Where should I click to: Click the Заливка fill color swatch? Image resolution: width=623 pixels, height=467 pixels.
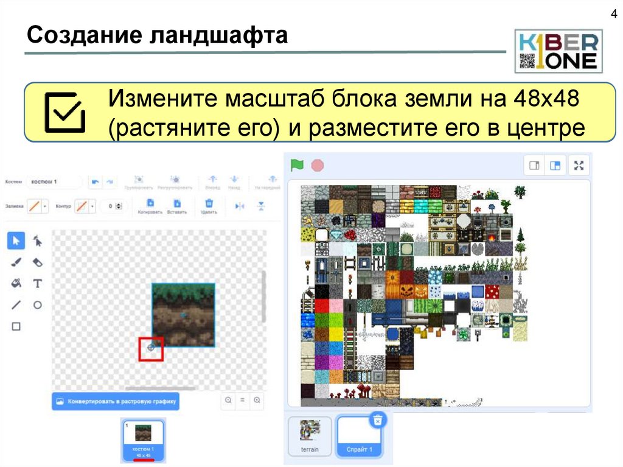pos(35,206)
